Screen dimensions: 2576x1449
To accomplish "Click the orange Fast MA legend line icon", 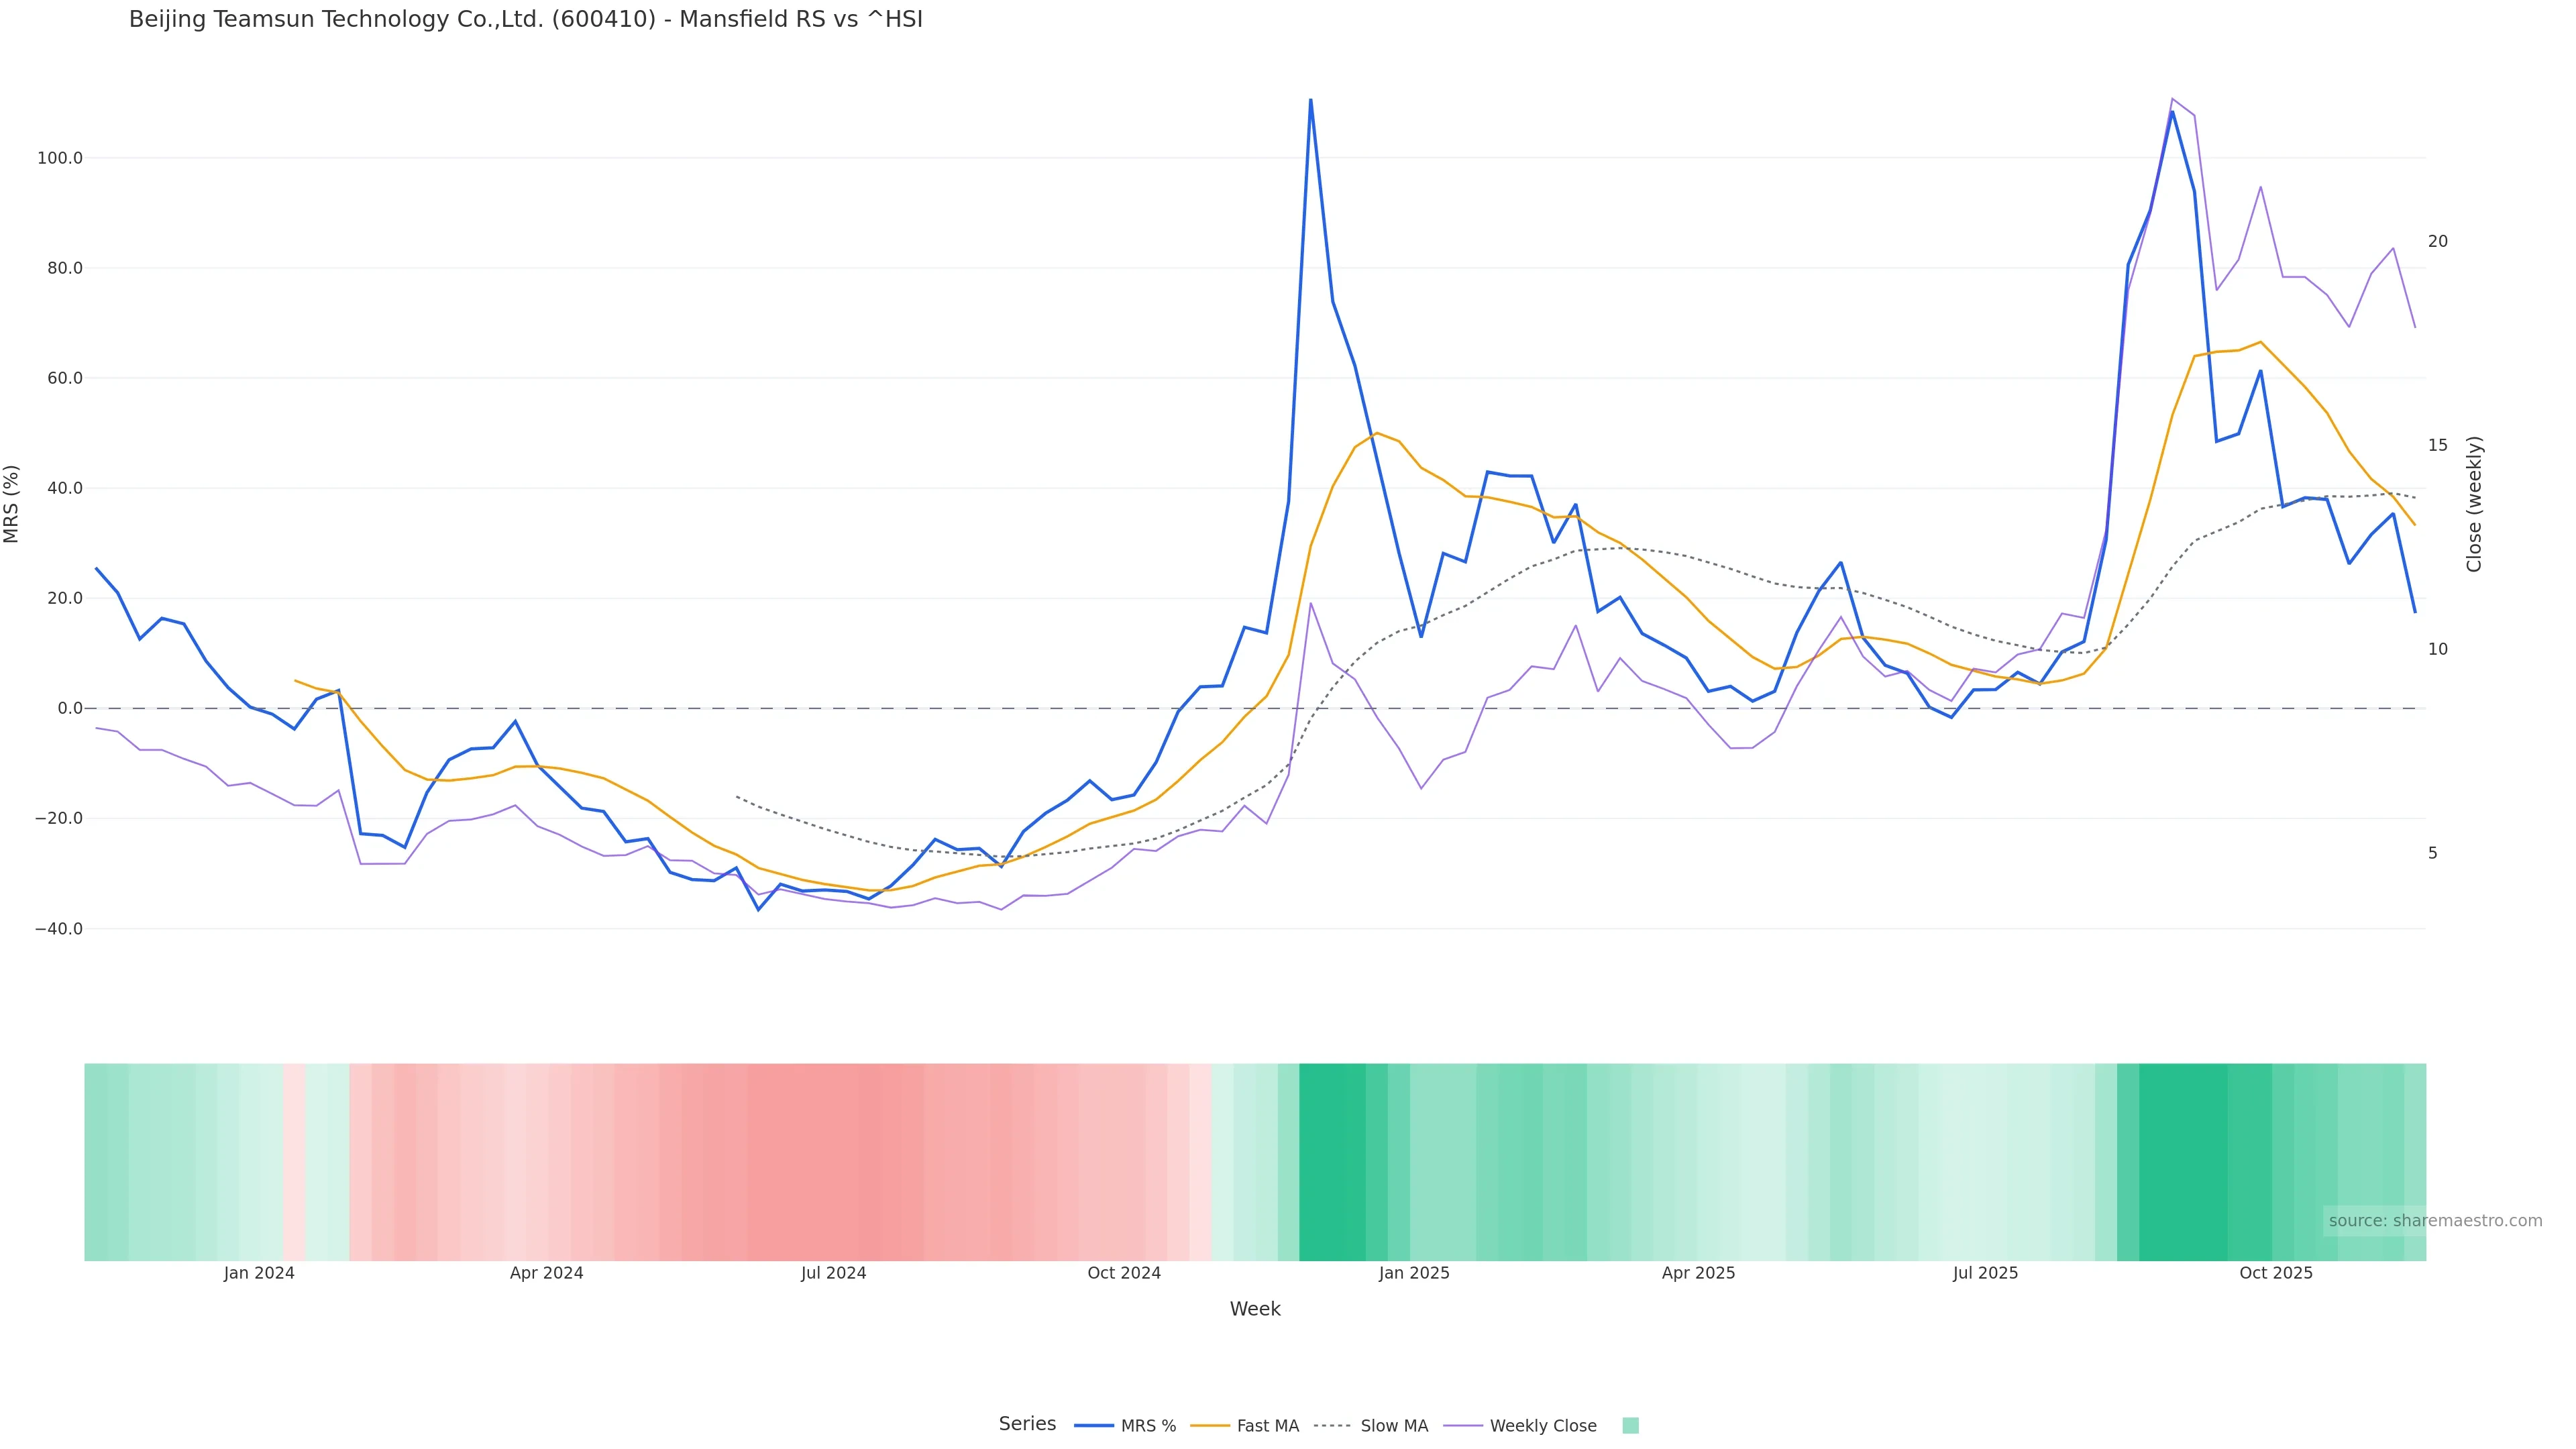I will tap(1210, 1426).
